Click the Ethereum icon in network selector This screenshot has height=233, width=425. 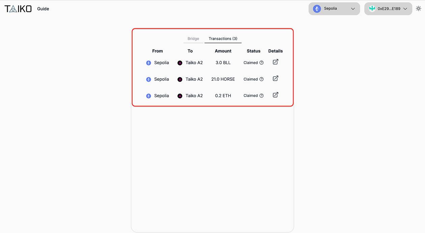click(317, 9)
